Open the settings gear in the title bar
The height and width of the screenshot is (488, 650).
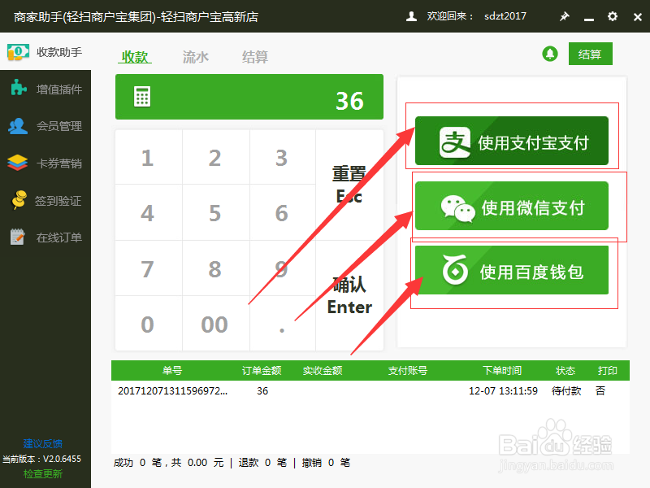pyautogui.click(x=612, y=16)
